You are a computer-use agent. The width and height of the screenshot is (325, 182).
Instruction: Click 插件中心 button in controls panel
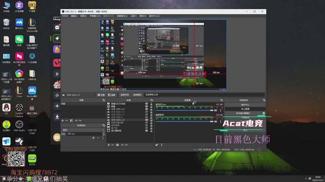point(245,105)
